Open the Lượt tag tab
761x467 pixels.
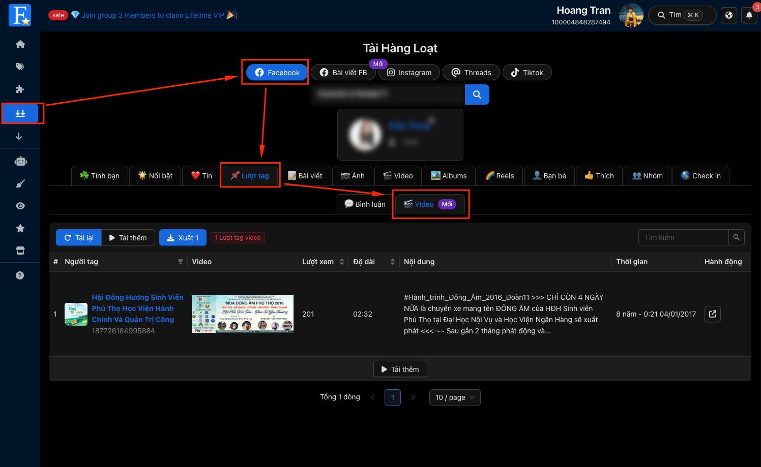(x=249, y=176)
